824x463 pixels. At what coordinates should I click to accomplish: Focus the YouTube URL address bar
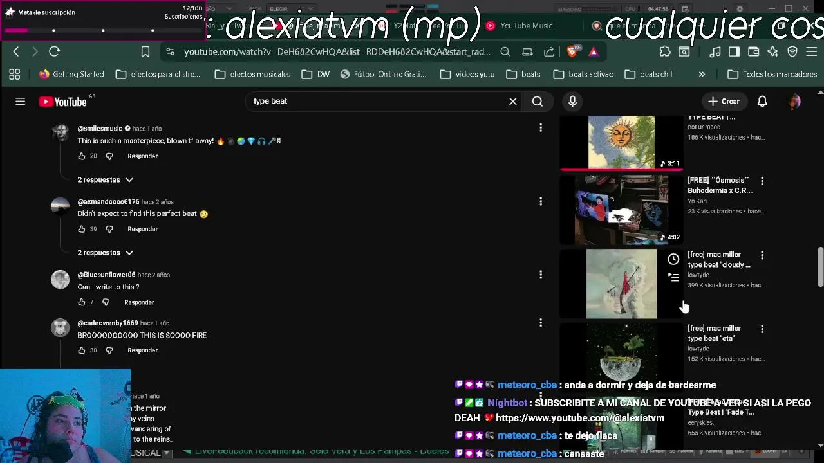(337, 51)
